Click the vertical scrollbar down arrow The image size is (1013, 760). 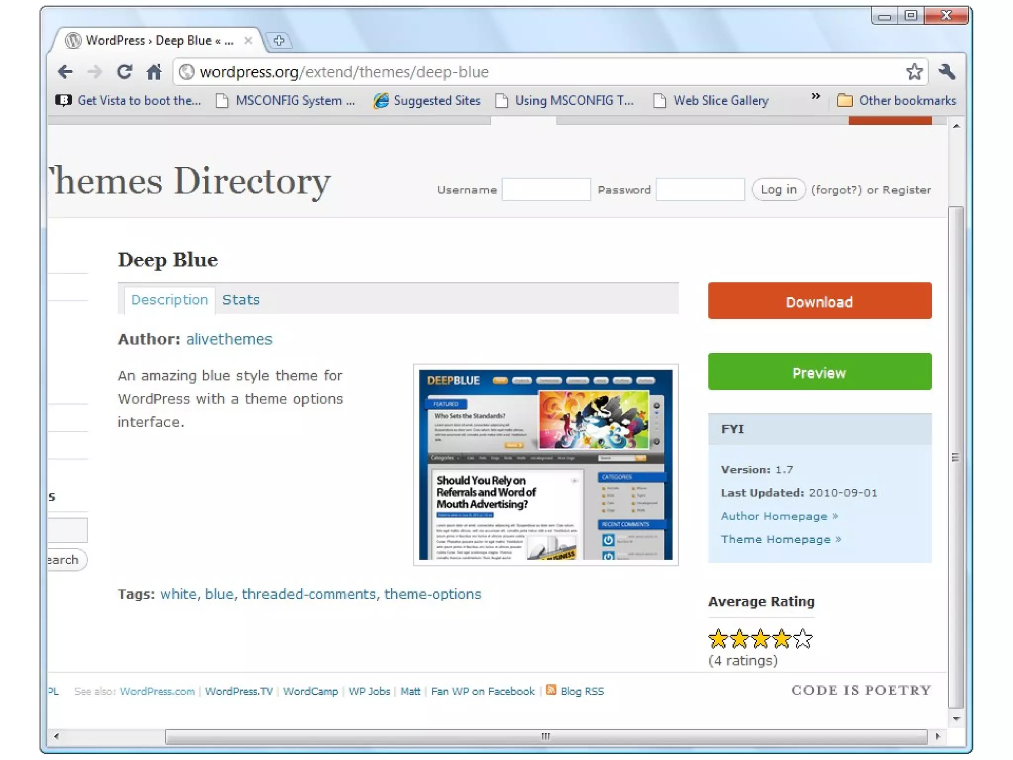pos(956,718)
